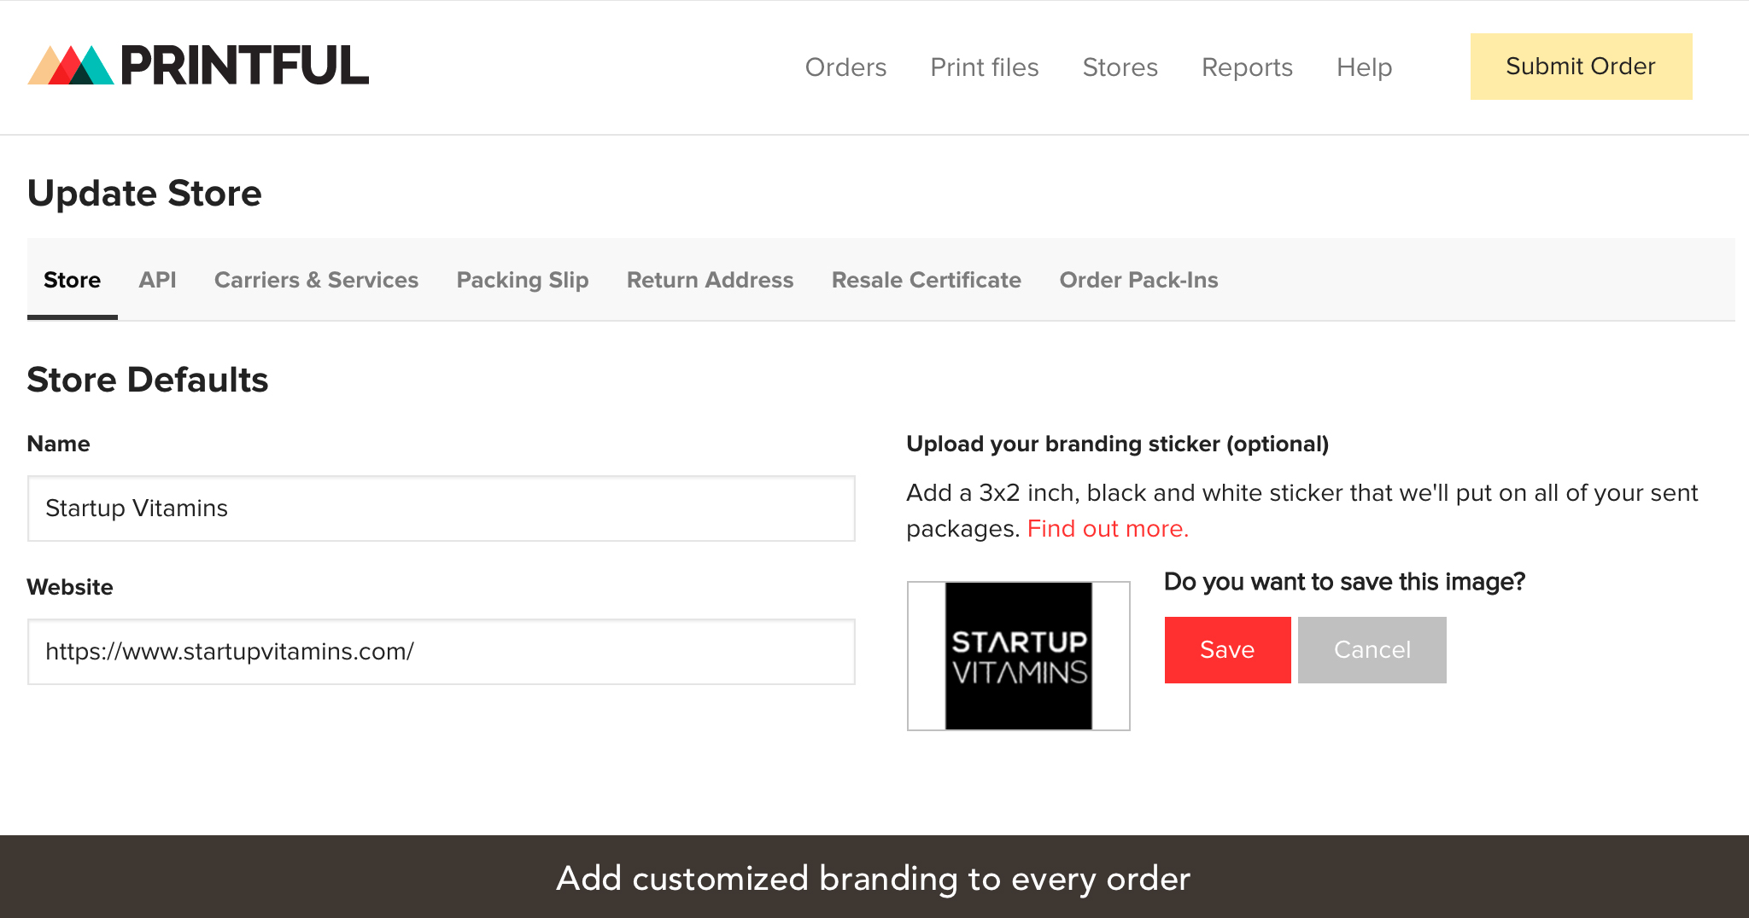View the Reports page
The height and width of the screenshot is (918, 1749).
click(x=1247, y=67)
